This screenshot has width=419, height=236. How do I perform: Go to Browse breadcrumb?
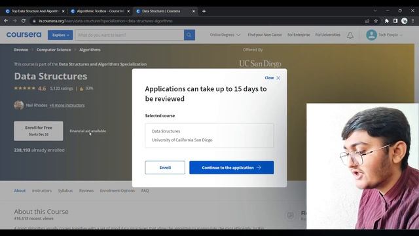21,50
